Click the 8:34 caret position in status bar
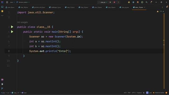The height and width of the screenshot is (95, 169). point(125,93)
